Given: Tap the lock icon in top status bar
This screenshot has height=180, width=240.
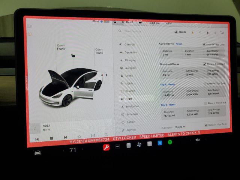Looking at the screenshot, I should point(115,22).
